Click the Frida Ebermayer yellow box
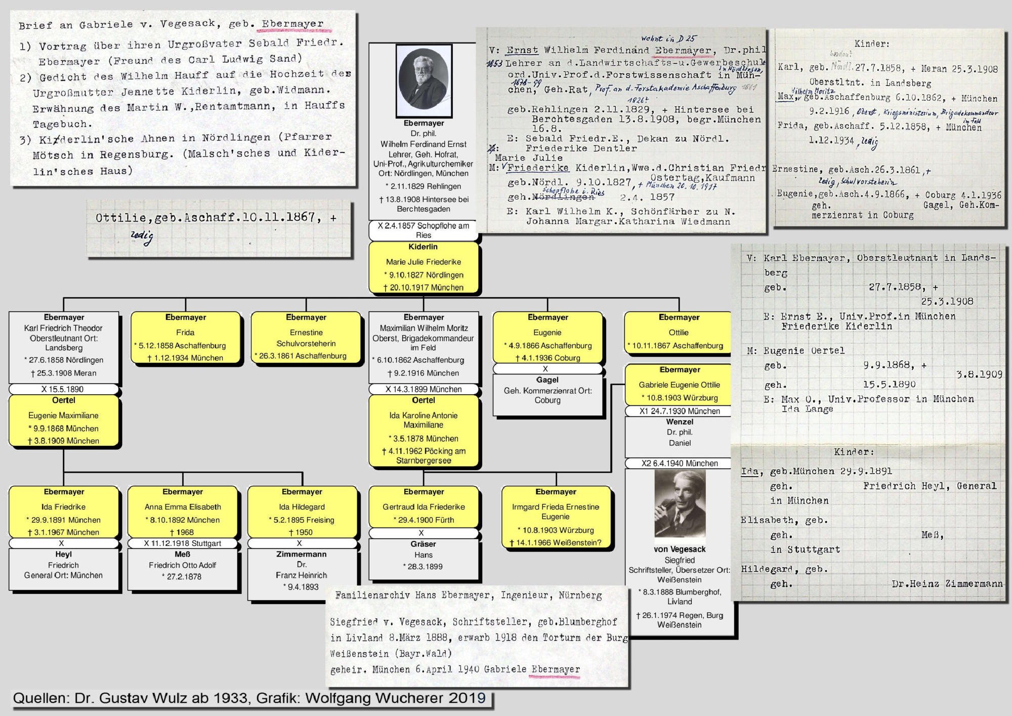 pyautogui.click(x=185, y=338)
